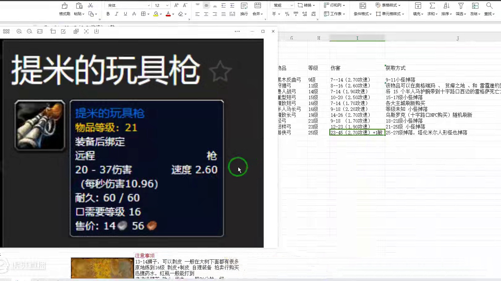Save the image with the download icon
The width and height of the screenshot is (501, 281).
tap(96, 31)
